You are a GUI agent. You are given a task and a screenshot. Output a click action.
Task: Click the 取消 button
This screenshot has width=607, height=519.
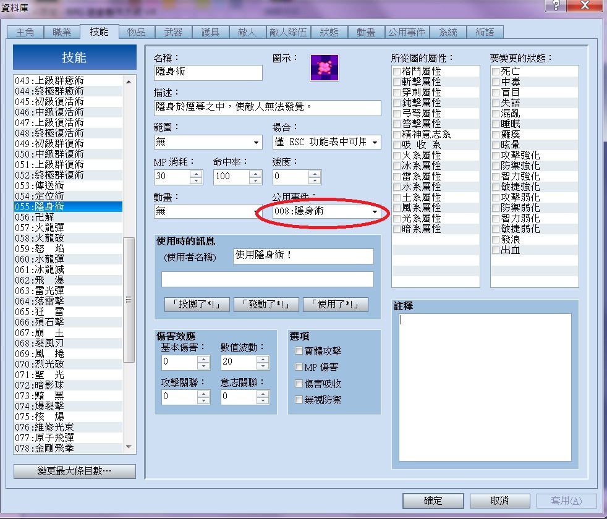500,501
